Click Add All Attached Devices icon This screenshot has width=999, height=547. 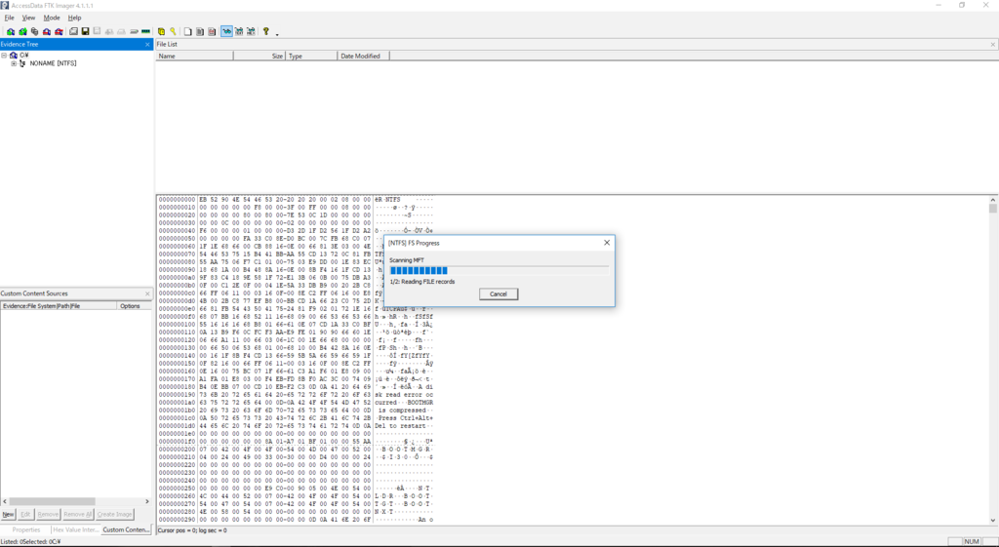pyautogui.click(x=23, y=31)
